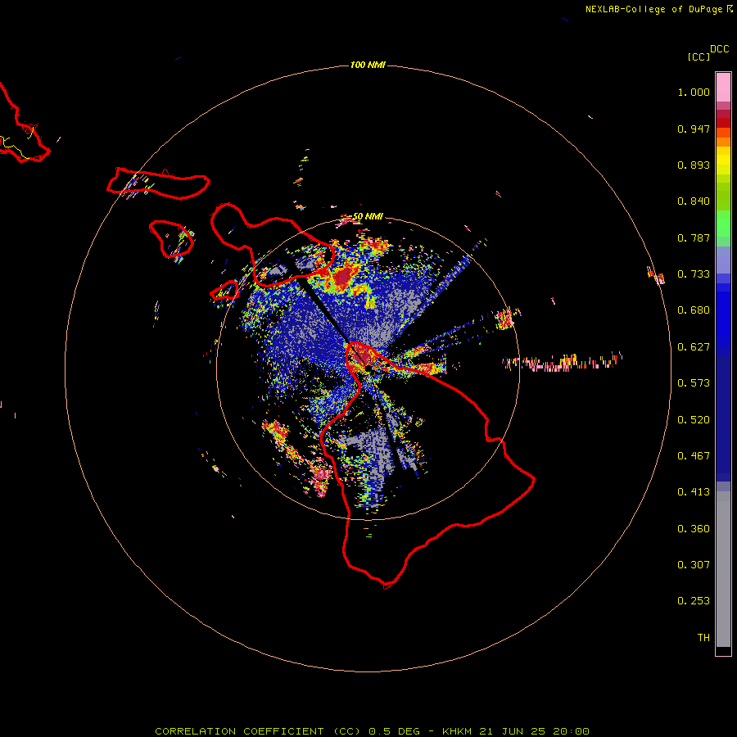The height and width of the screenshot is (737, 737).
Task: Pick the periwinkle color bar segment
Action: point(723,260)
